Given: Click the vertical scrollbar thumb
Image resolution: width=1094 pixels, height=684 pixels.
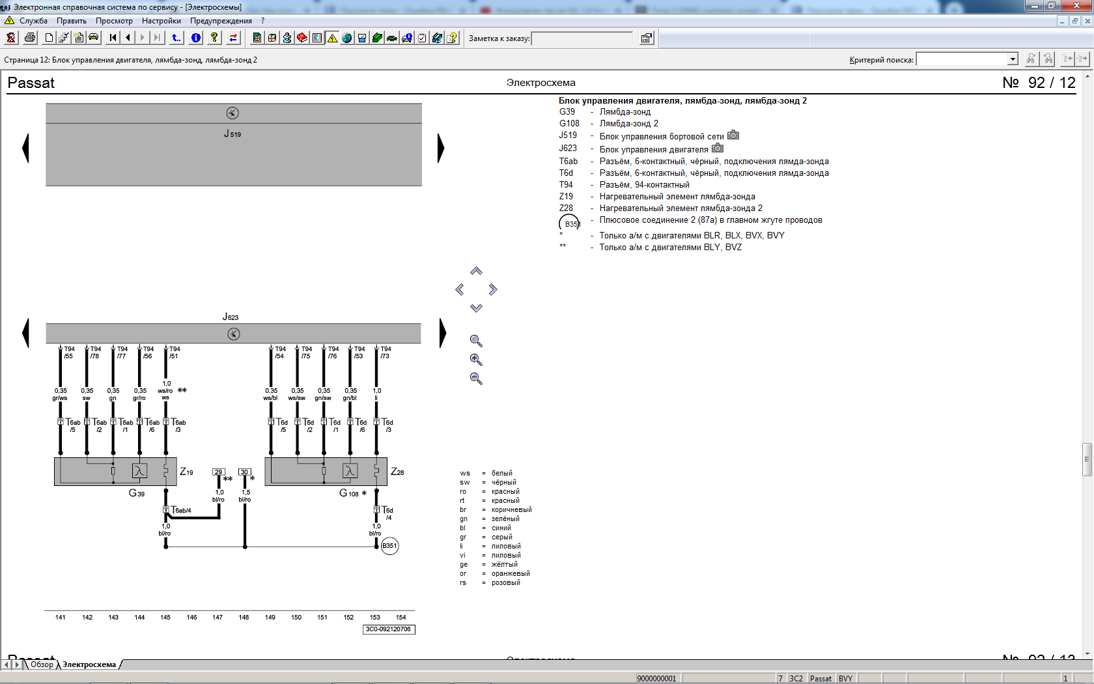Looking at the screenshot, I should tap(1087, 459).
